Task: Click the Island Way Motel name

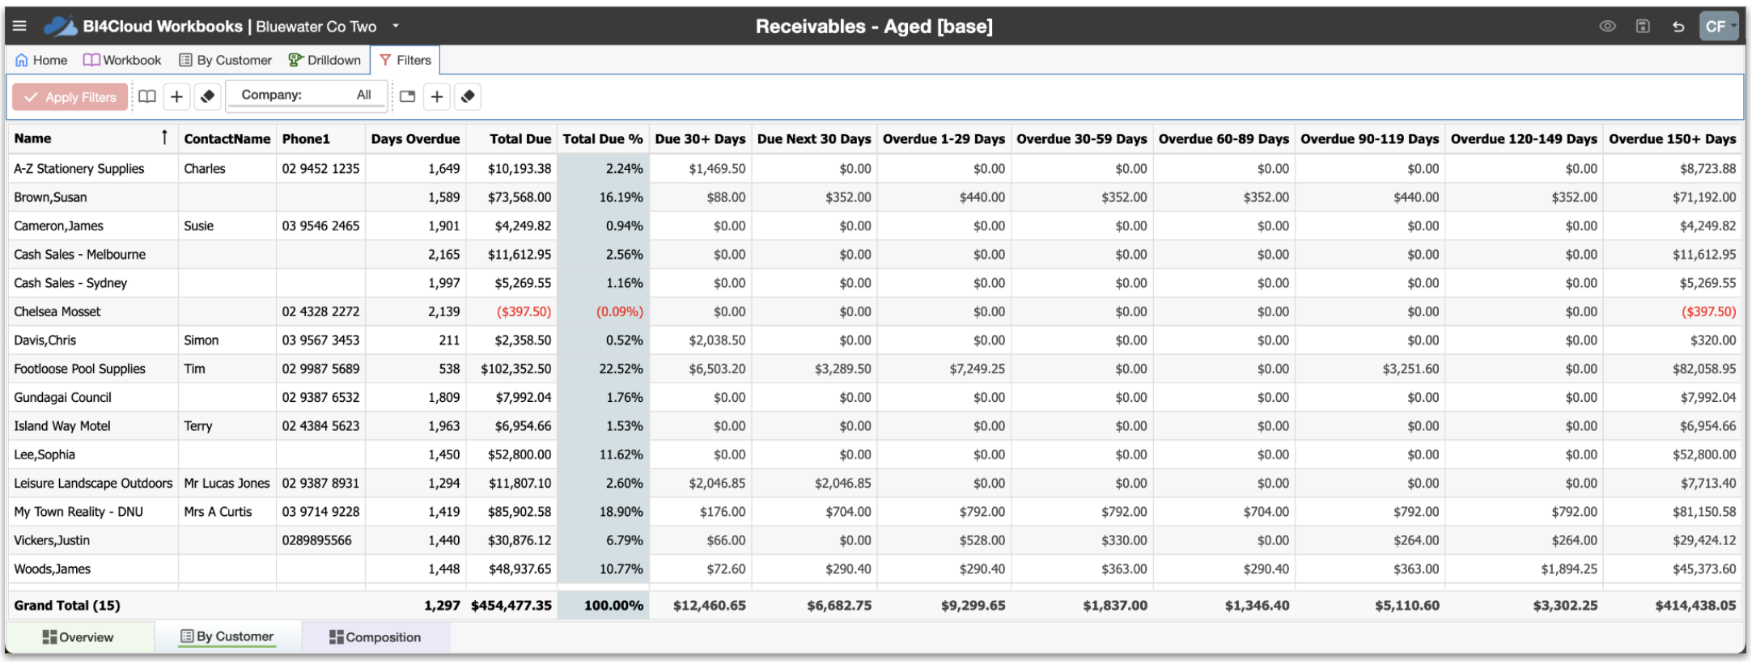Action: (x=62, y=426)
